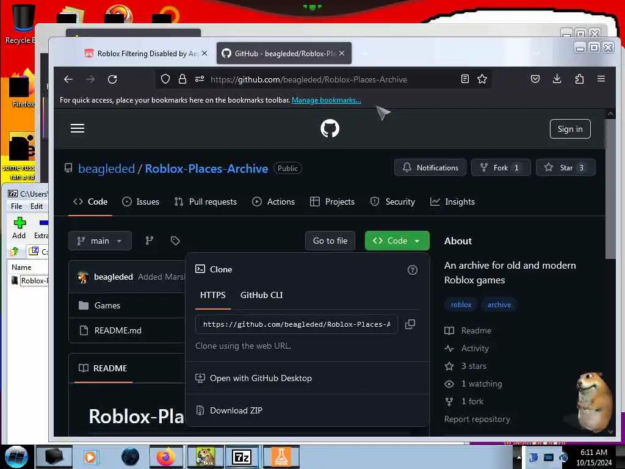Open README.md file
The width and height of the screenshot is (625, 469).
[x=118, y=330]
